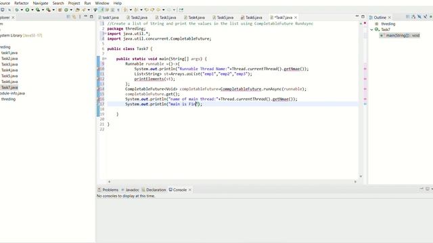Select module-info.java in Package Explorer
This screenshot has height=243, width=433.
tap(12, 93)
